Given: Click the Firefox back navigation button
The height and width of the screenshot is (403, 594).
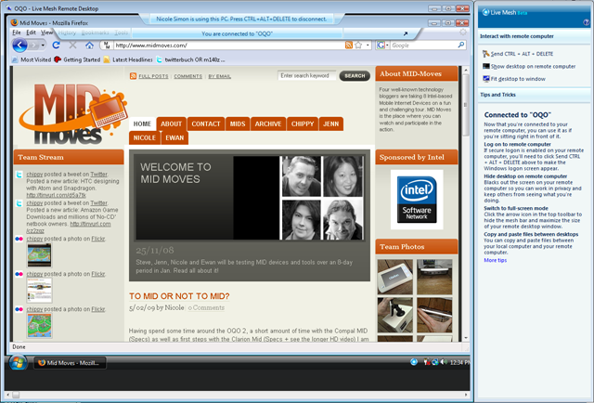Looking at the screenshot, I should coord(19,45).
